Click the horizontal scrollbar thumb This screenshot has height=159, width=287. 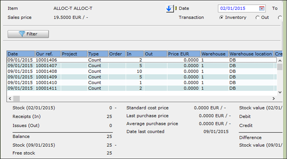pyautogui.click(x=16, y=98)
